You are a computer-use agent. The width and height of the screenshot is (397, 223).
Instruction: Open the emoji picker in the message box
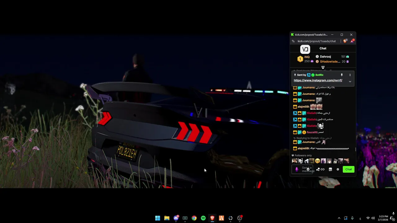click(308, 169)
